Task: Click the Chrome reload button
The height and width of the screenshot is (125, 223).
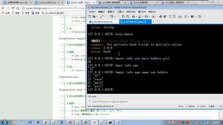Action: tap(13, 8)
